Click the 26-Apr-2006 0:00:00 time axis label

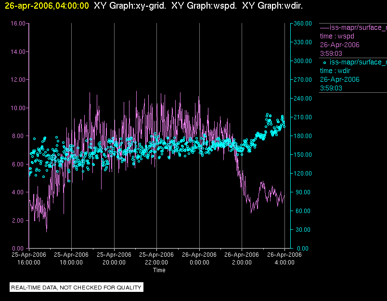pyautogui.click(x=199, y=258)
